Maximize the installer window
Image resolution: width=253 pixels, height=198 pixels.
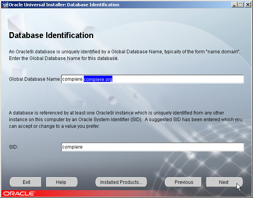241,5
